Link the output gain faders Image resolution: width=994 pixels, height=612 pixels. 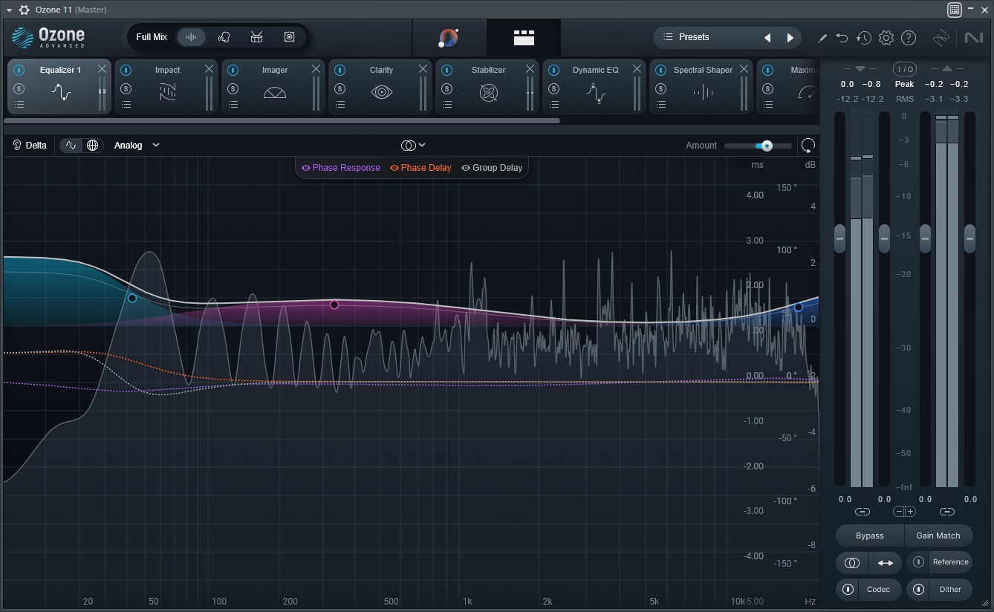946,512
